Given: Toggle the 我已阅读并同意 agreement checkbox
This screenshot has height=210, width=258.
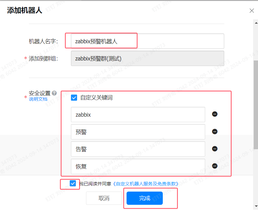Looking at the screenshot, I should point(73,183).
